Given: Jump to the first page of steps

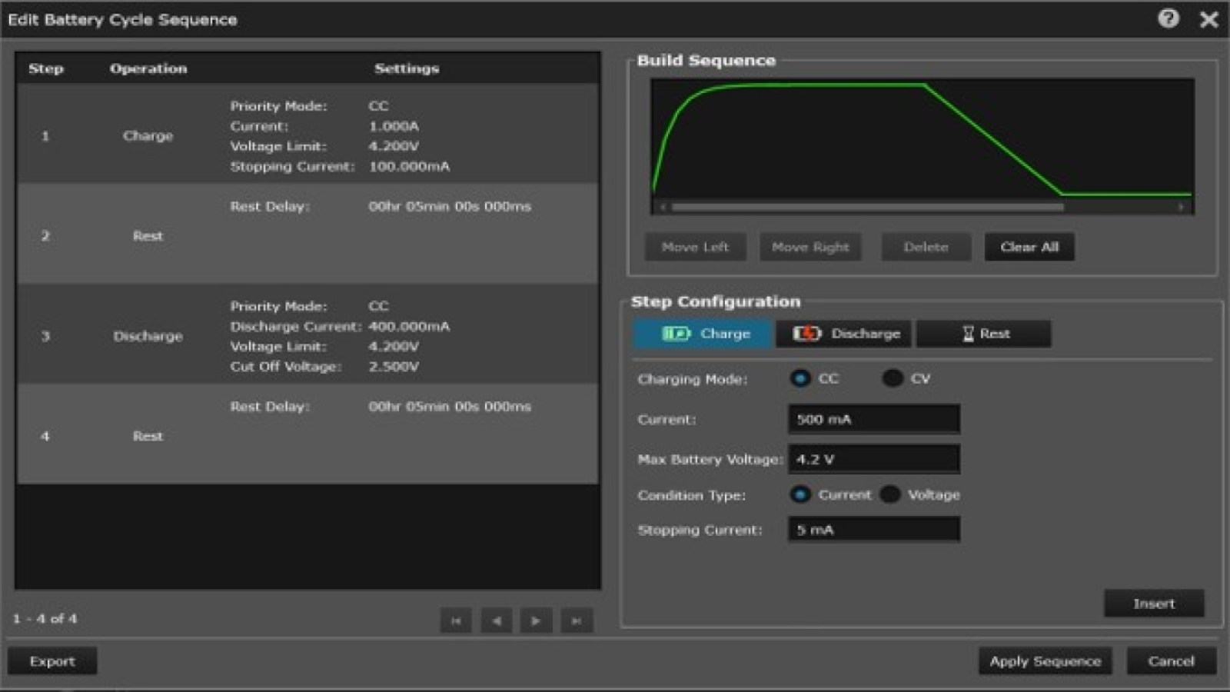Looking at the screenshot, I should tap(457, 620).
